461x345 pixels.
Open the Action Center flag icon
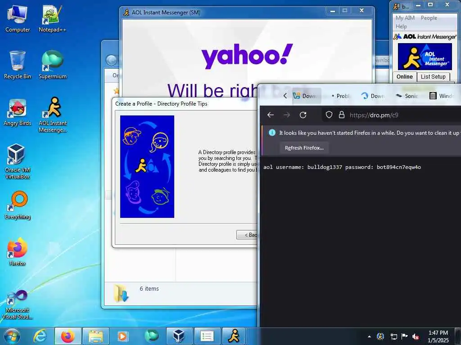point(405,336)
